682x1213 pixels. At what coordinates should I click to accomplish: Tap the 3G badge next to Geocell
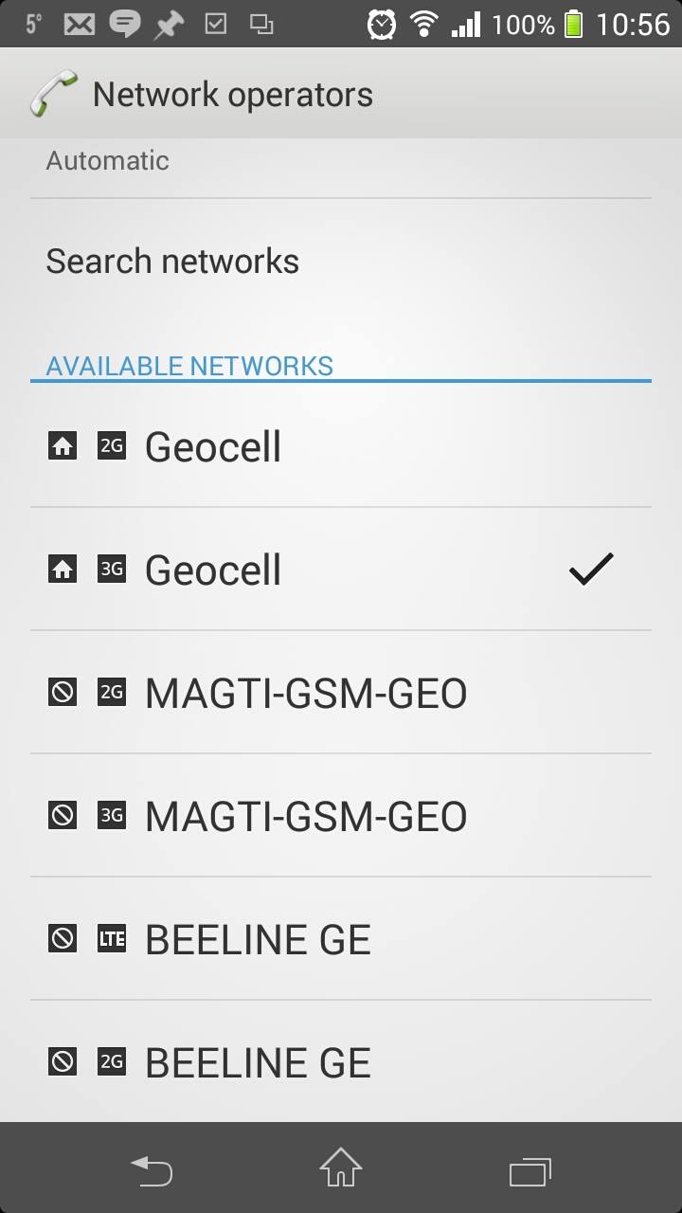[x=112, y=570]
